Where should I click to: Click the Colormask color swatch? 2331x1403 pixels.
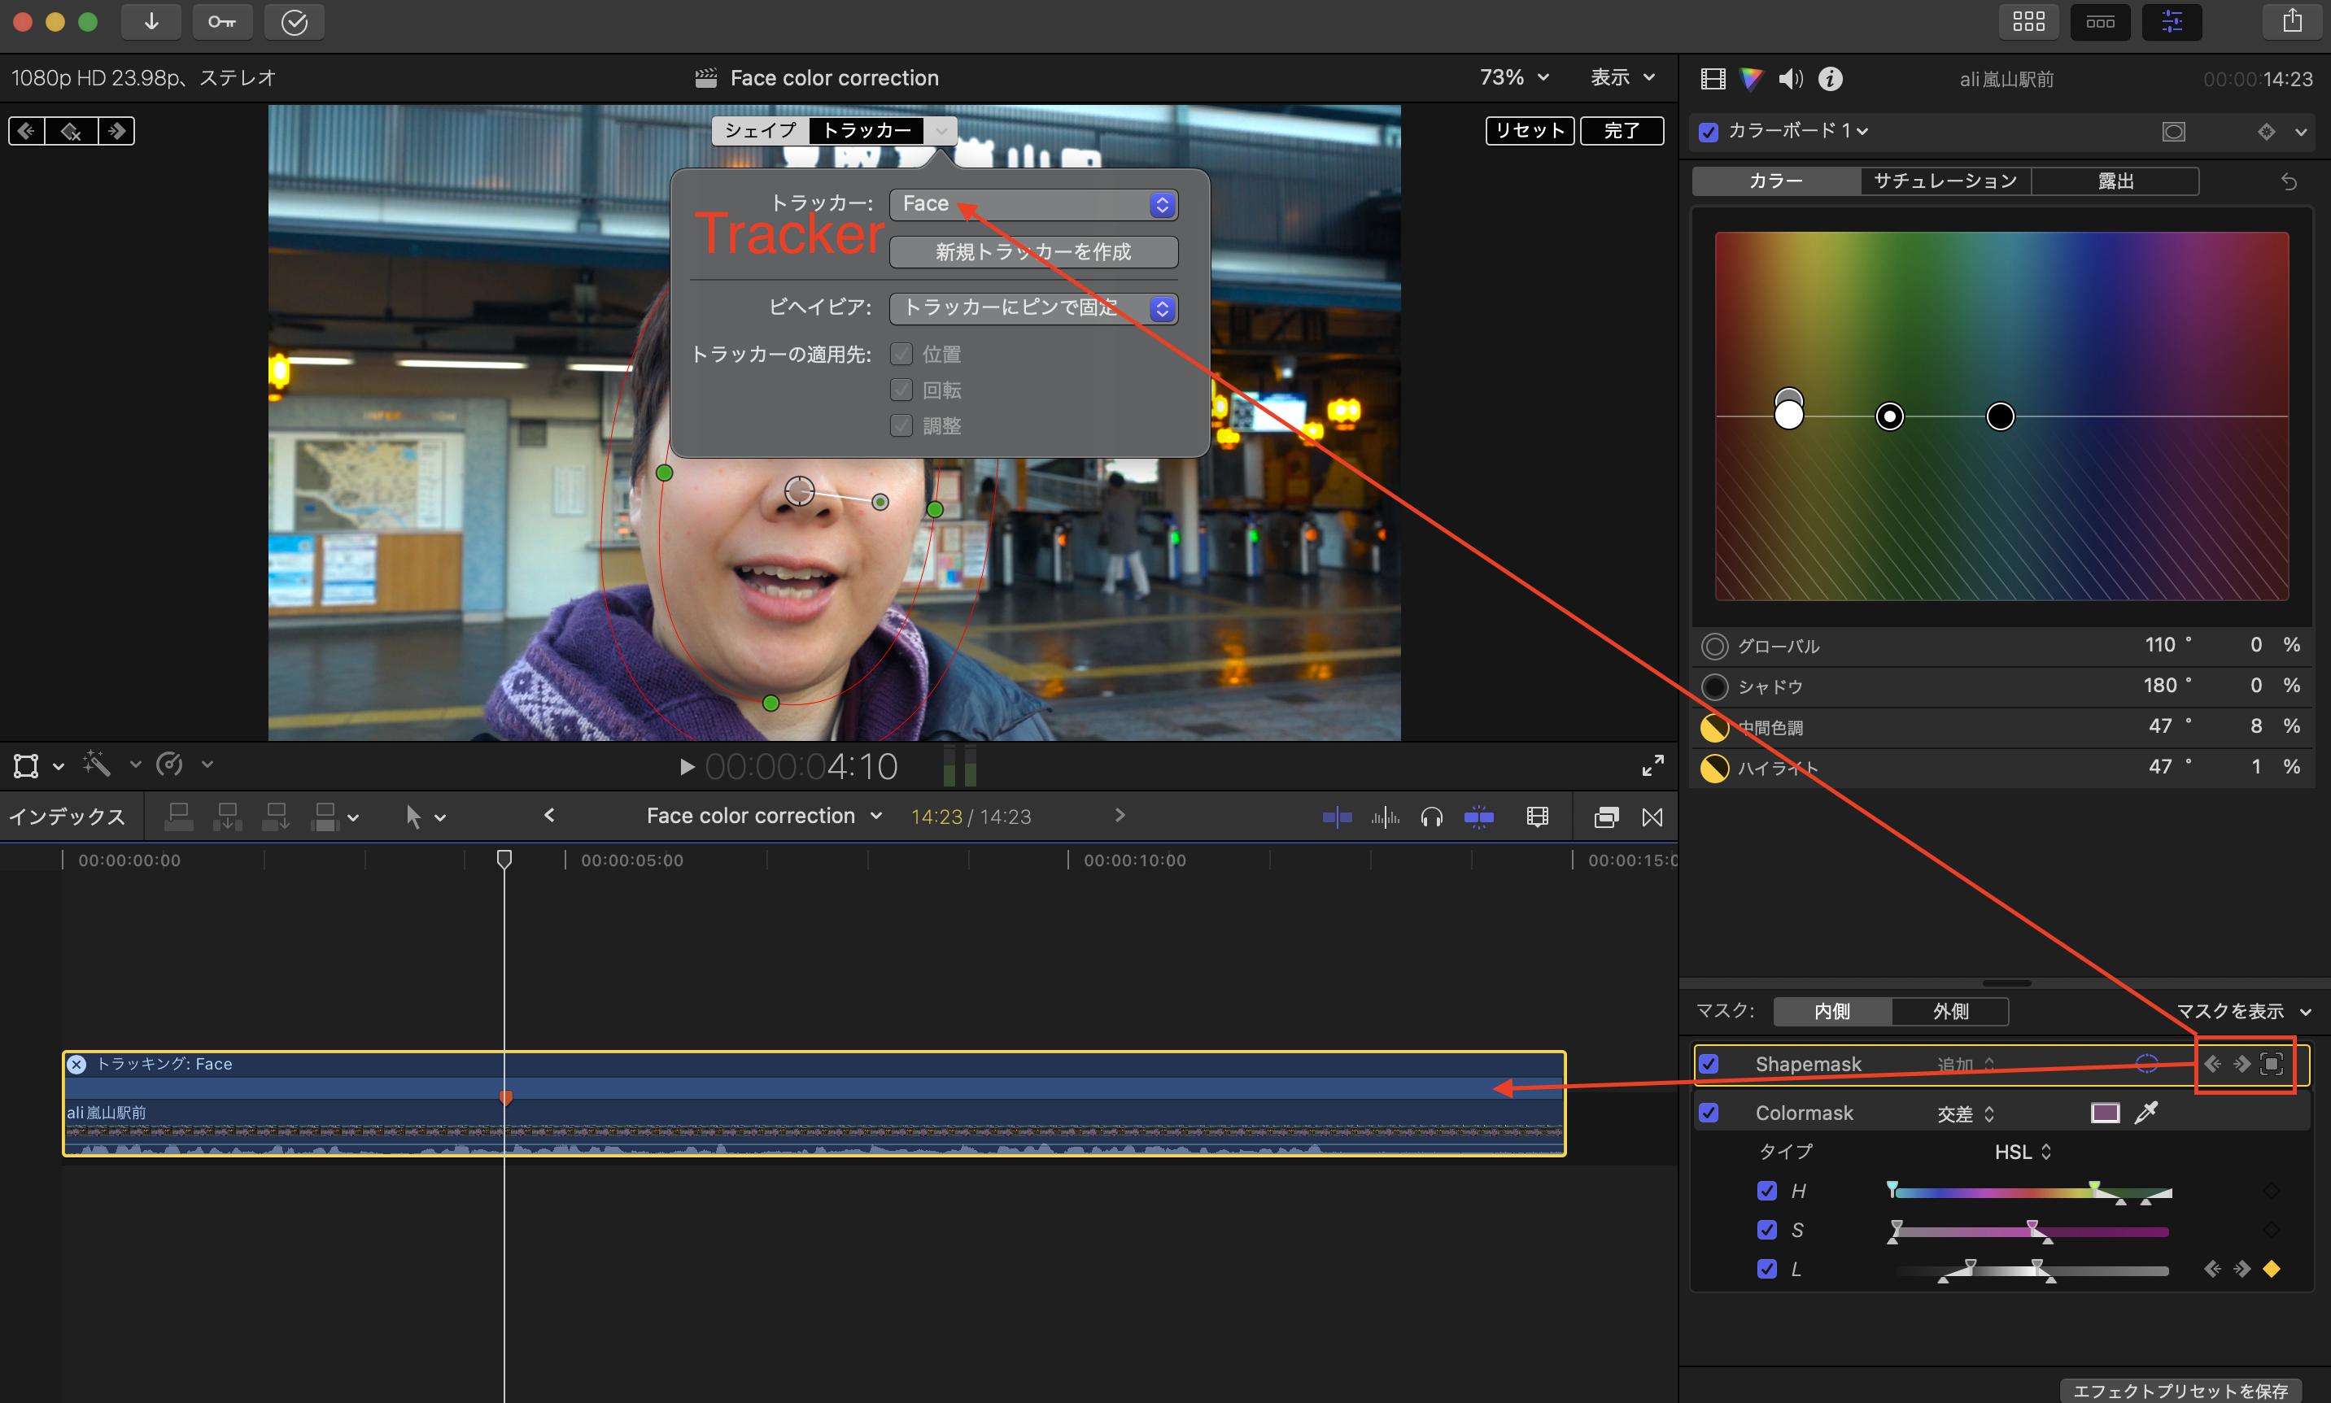click(x=2105, y=1113)
